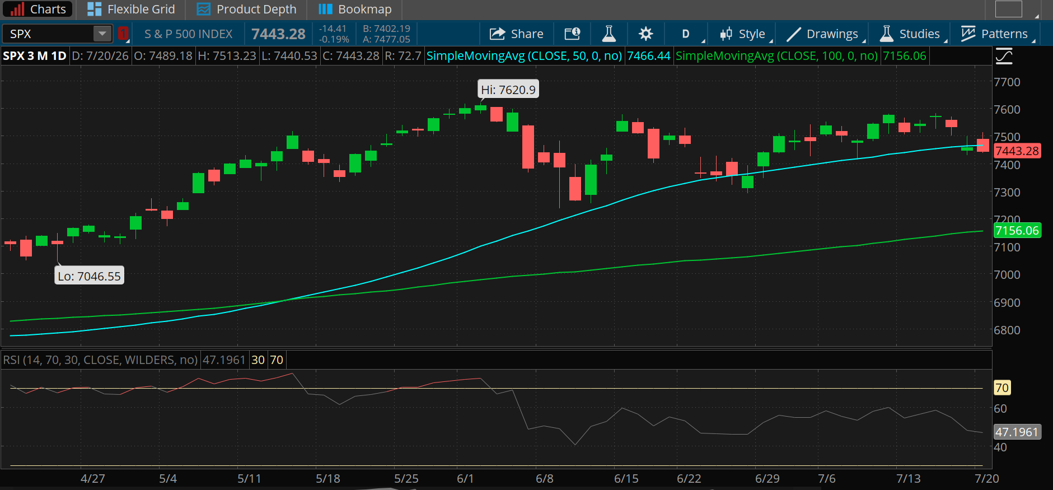Click the cyan 7466.44 SMA value
The width and height of the screenshot is (1053, 490).
tap(648, 56)
